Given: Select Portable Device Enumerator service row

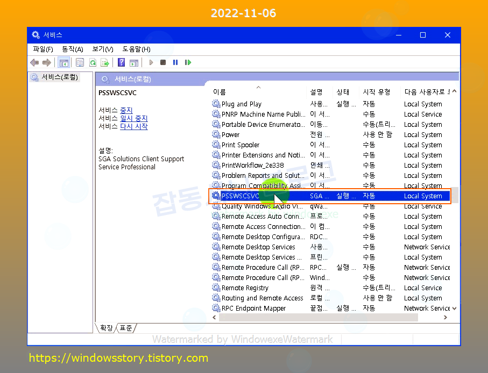Looking at the screenshot, I should tap(330, 124).
